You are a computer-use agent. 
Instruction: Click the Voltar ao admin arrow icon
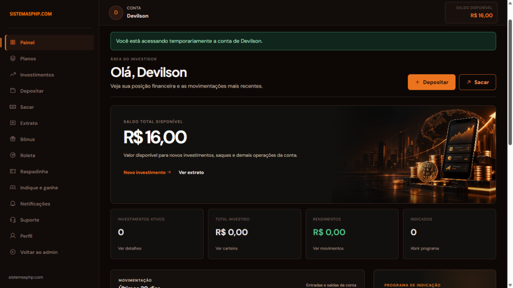(13, 252)
